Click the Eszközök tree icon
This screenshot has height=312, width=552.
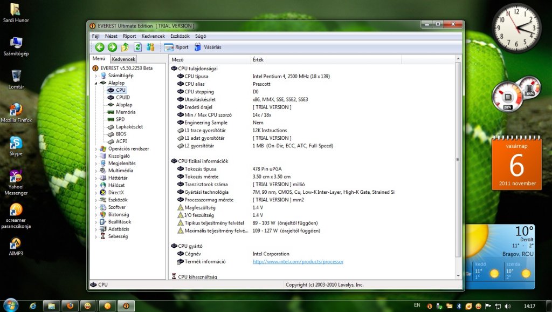pyautogui.click(x=103, y=200)
